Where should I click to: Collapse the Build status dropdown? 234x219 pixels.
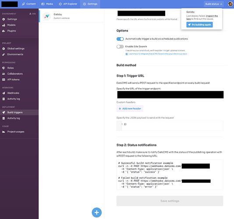tap(214, 4)
